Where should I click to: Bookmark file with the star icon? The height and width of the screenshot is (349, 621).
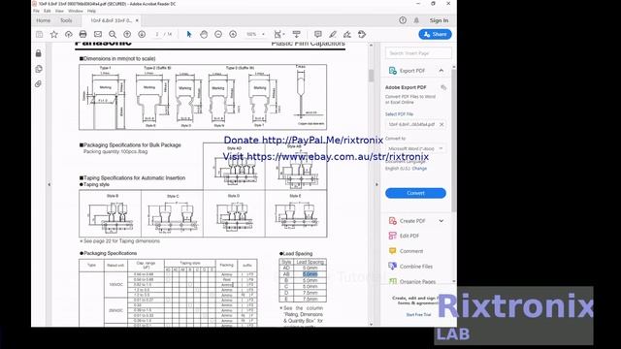[54, 35]
